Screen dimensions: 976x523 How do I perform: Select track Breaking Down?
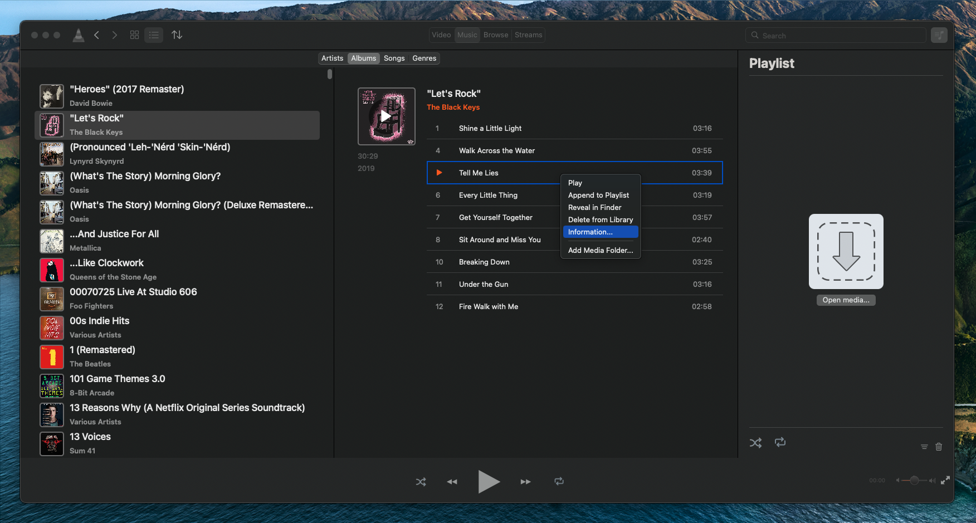[x=575, y=262]
